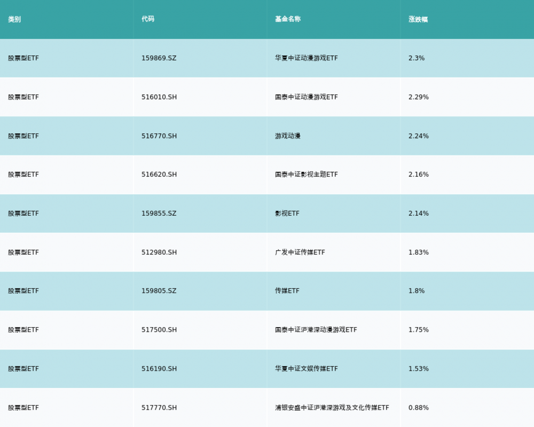534x427 pixels.
Task: Select fund name 浦银安盛中证沪港深游戏及文化传媒ETF
Action: point(332,408)
